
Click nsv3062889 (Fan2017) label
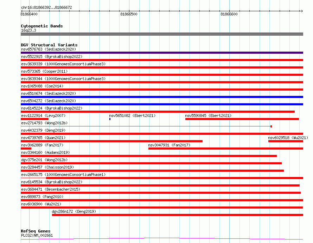click(42, 145)
